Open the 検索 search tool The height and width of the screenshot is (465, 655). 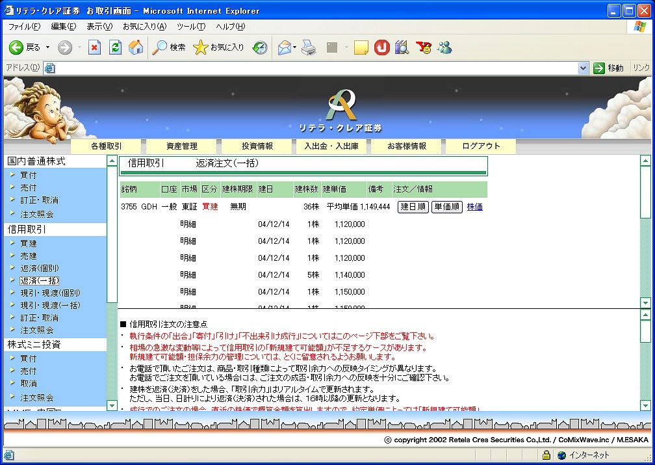169,47
